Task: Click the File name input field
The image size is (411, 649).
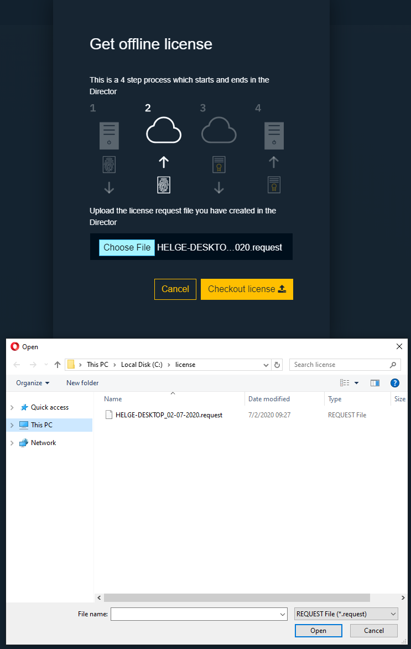Action: [x=195, y=614]
